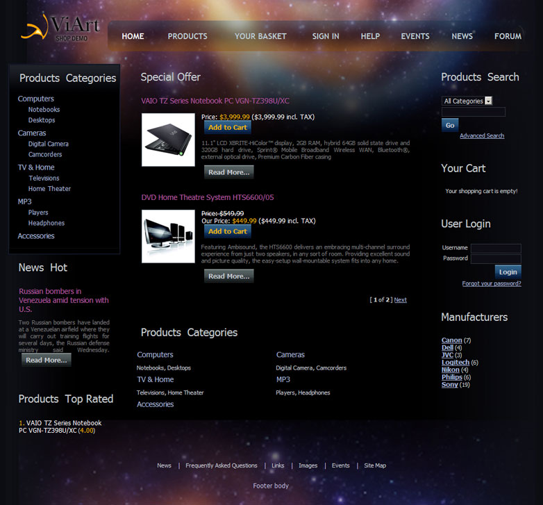Open the footer Site Map link
This screenshot has height=505, width=543.
[375, 465]
